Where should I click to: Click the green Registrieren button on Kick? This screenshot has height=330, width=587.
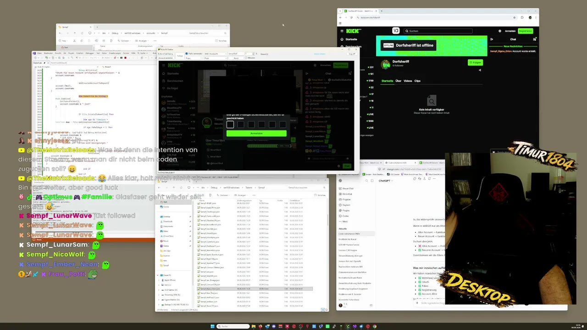(x=525, y=31)
